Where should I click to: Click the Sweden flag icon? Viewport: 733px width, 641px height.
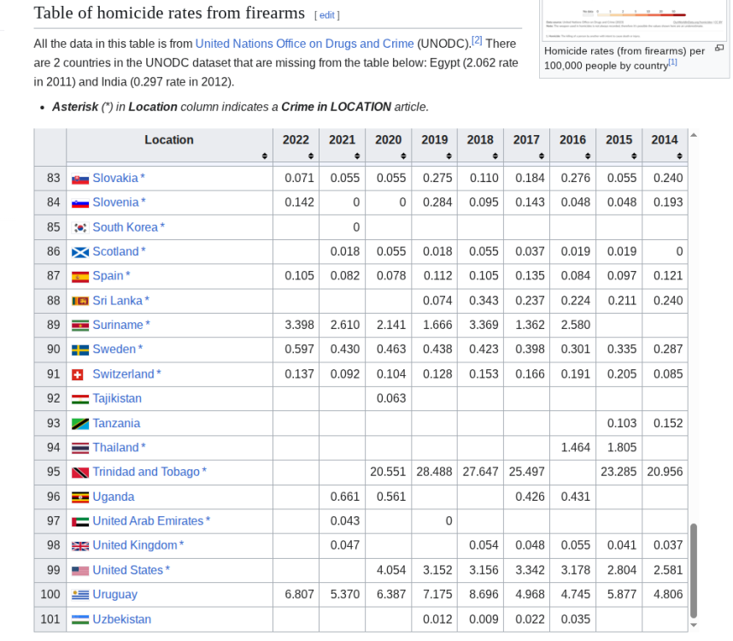click(80, 350)
